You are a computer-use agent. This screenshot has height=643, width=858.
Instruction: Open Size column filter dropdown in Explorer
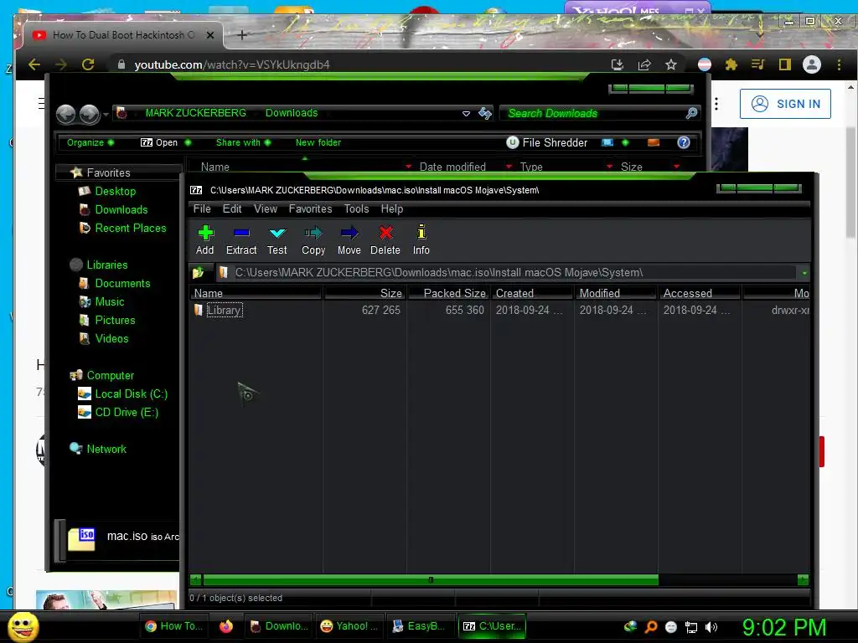[x=677, y=167]
